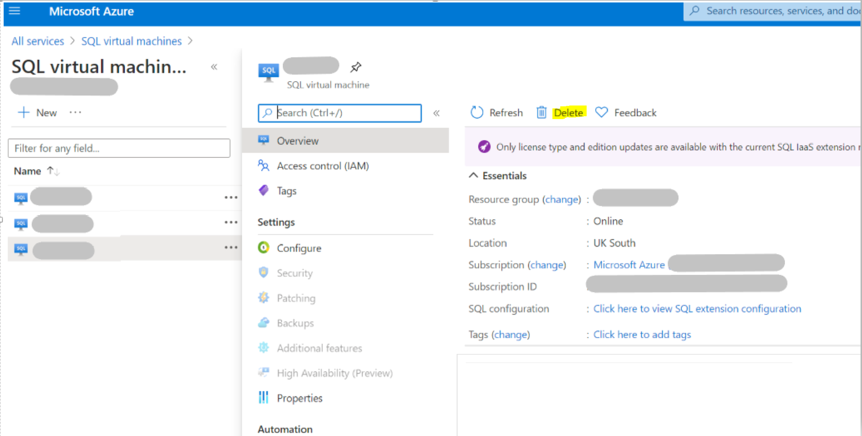Open ellipsis menu for second SQL VM row
The image size is (862, 436).
click(231, 222)
